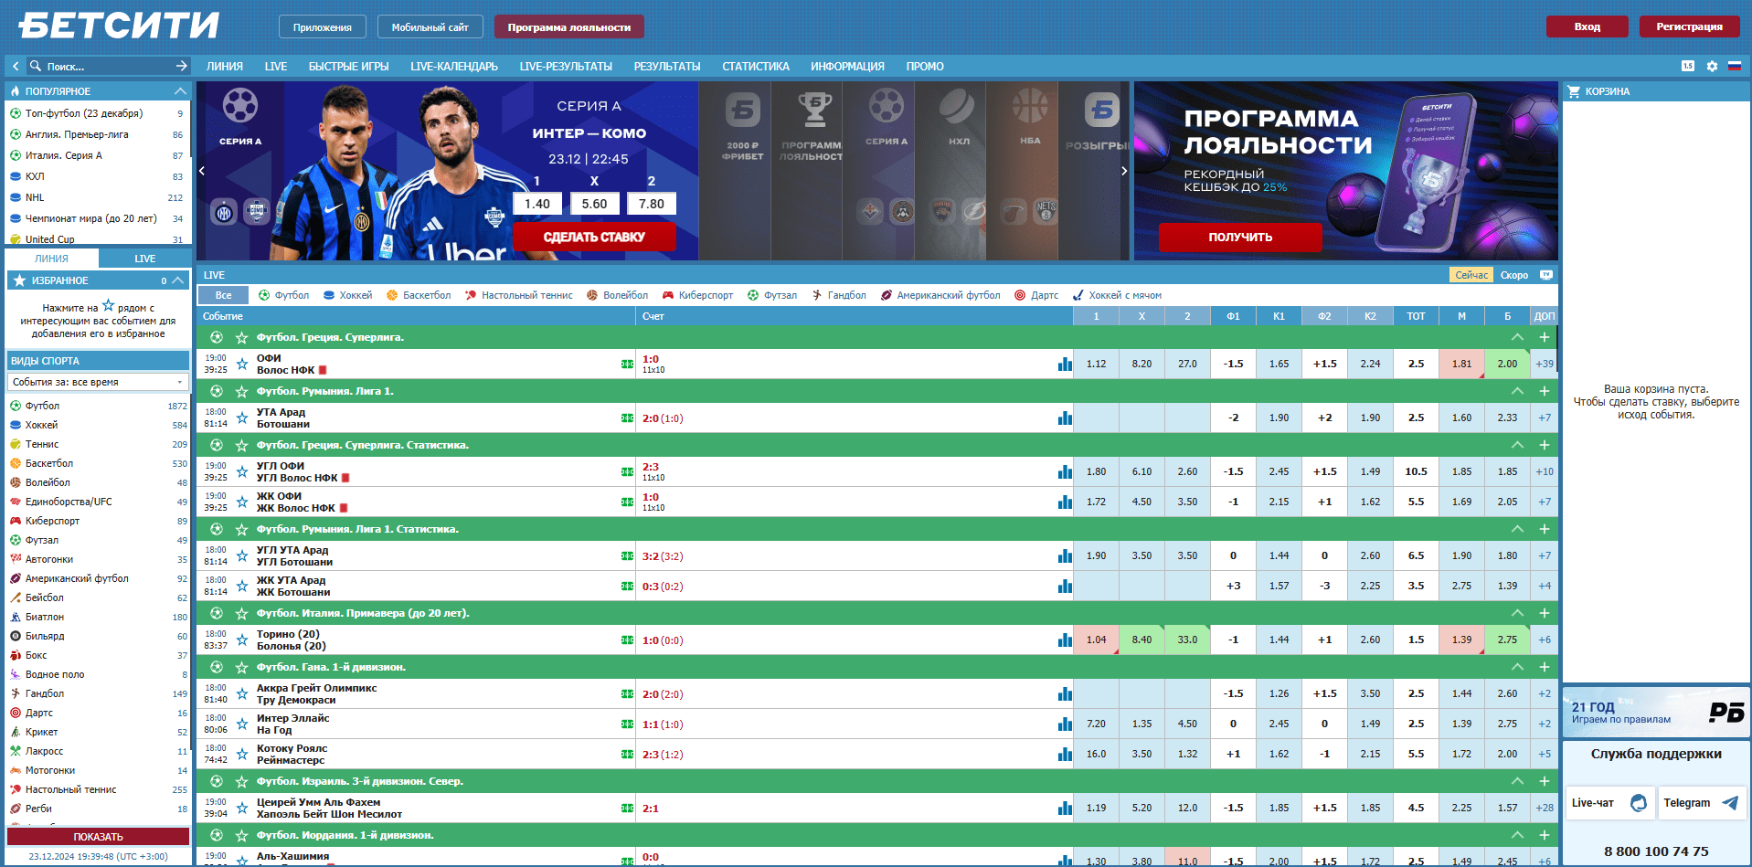Collapse the Италия. Примавера section chevron
The width and height of the screenshot is (1752, 867).
[x=1517, y=613]
